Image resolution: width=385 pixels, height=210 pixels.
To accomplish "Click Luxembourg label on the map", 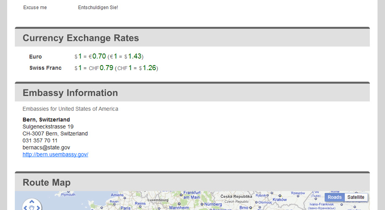I will [x=158, y=200].
